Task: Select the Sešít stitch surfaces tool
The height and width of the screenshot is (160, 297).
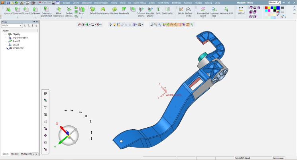Action: coord(158,10)
